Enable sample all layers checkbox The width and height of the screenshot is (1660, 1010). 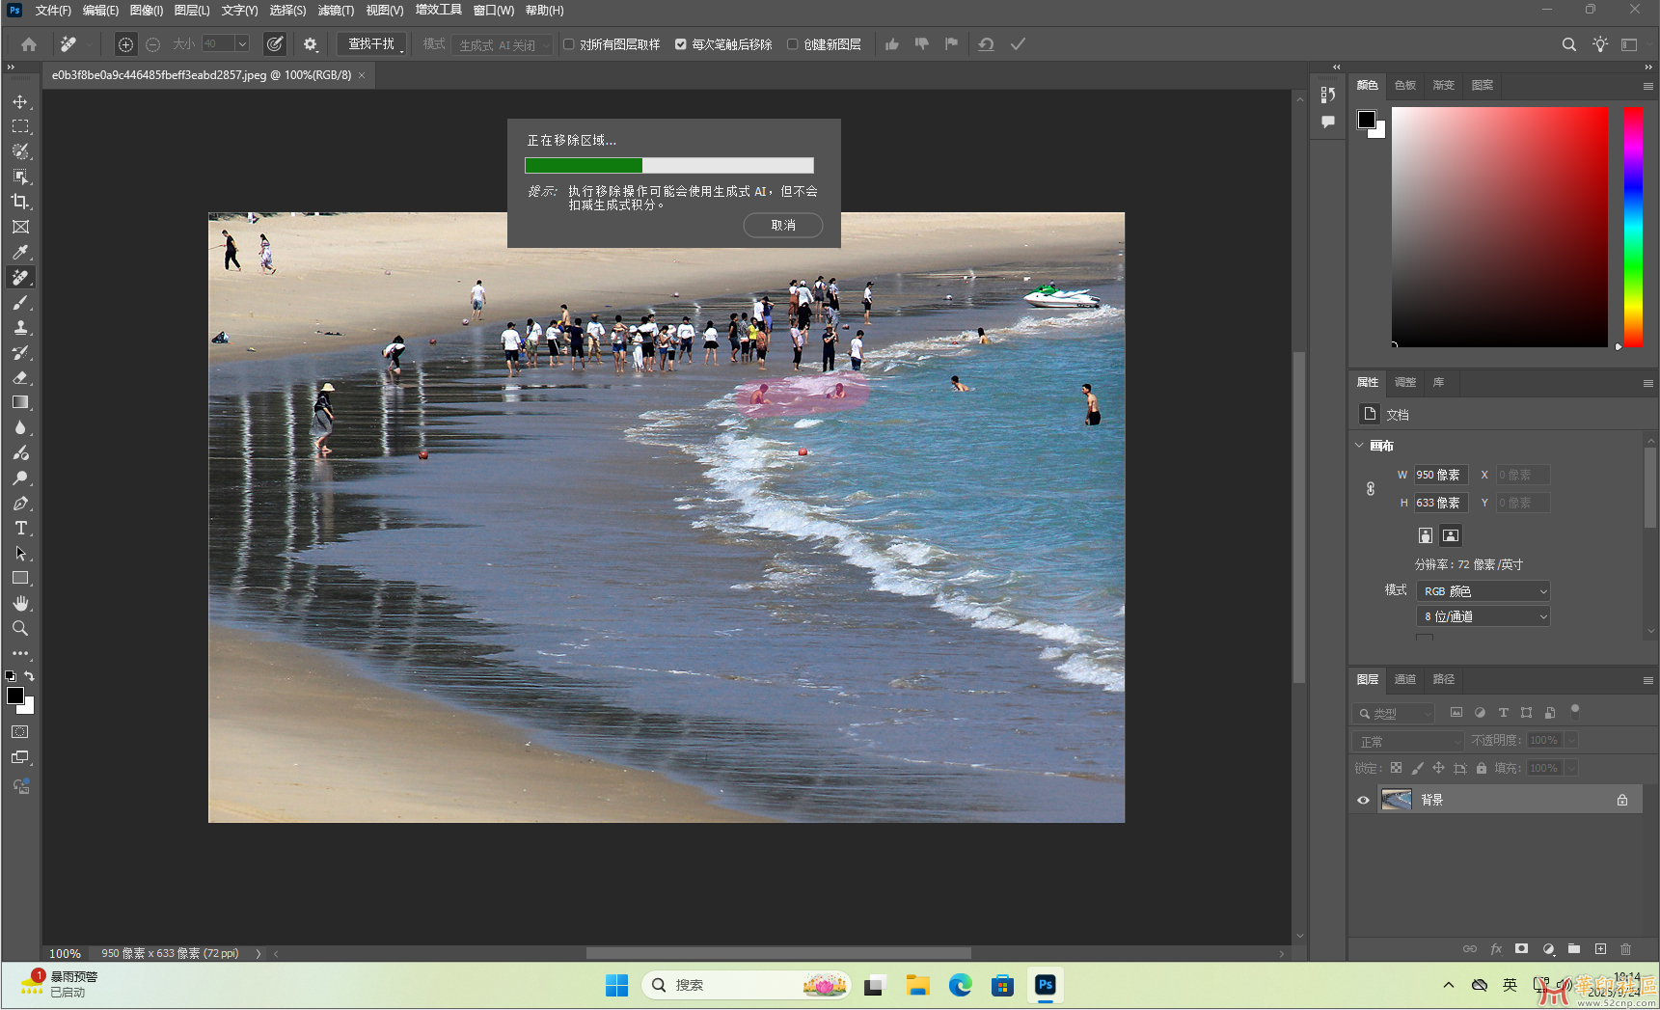pos(569,44)
